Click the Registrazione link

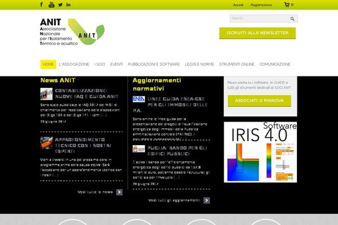point(261,5)
